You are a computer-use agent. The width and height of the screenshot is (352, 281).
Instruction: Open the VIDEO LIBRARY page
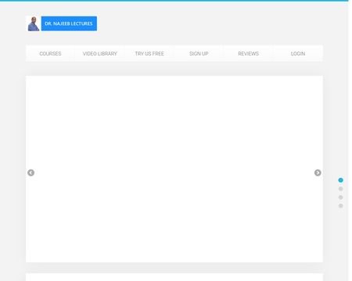(x=100, y=54)
